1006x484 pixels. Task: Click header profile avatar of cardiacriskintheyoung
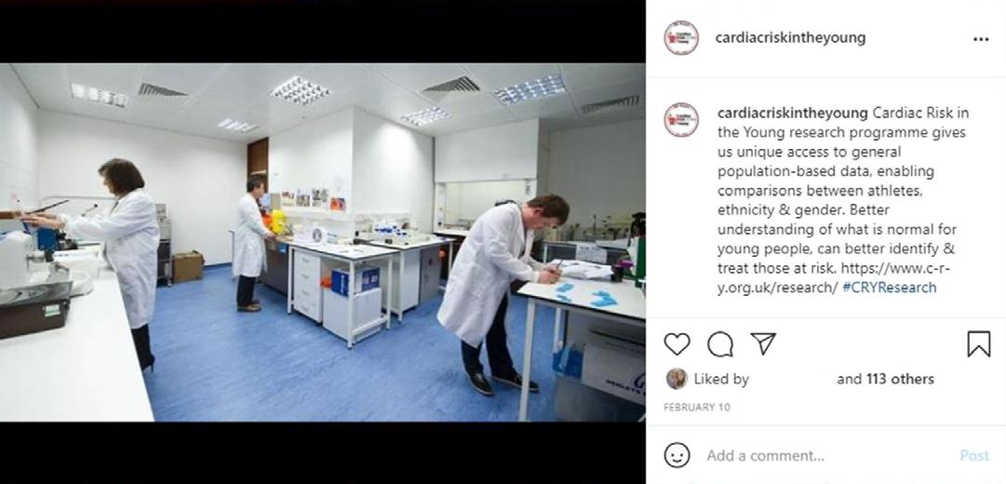680,38
